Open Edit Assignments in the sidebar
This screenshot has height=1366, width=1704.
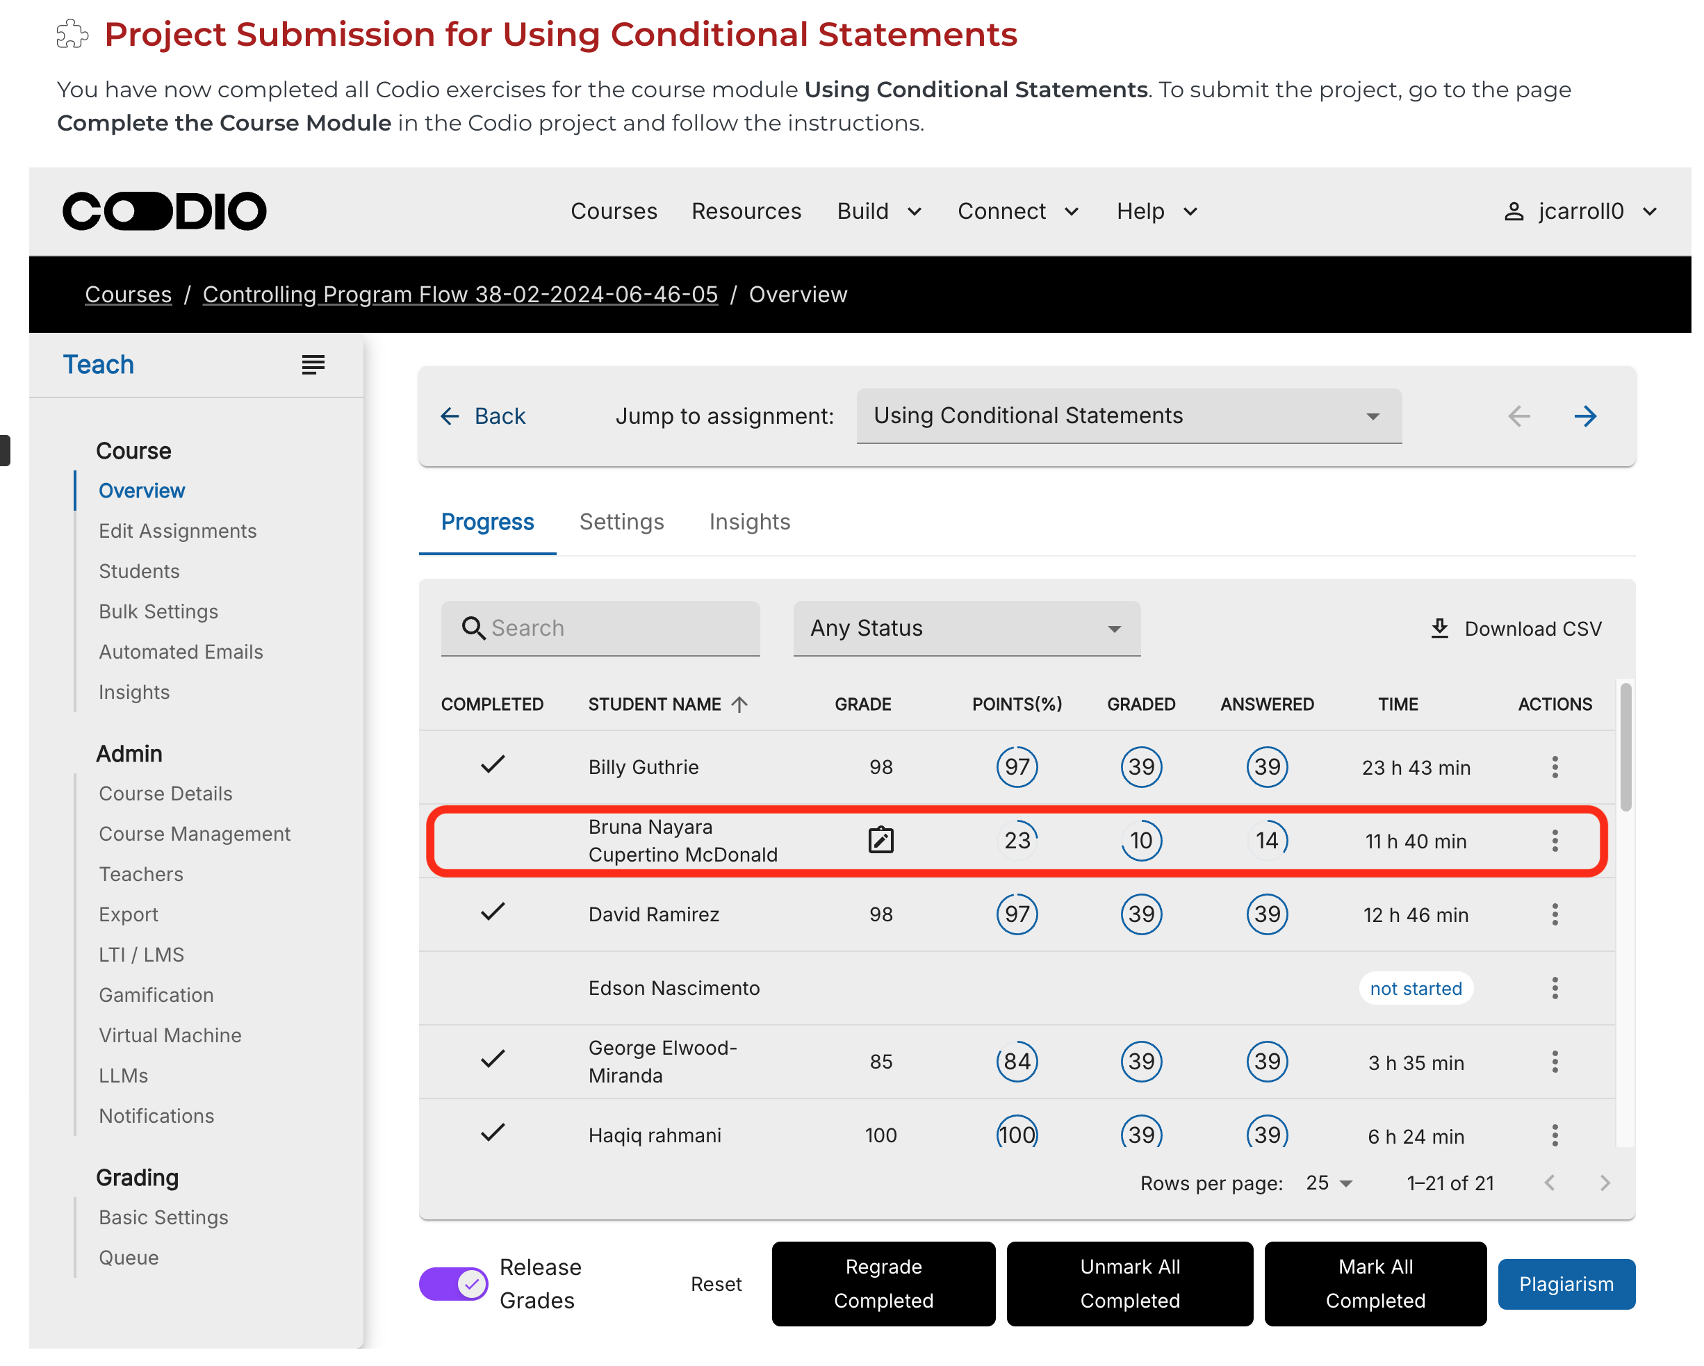178,531
